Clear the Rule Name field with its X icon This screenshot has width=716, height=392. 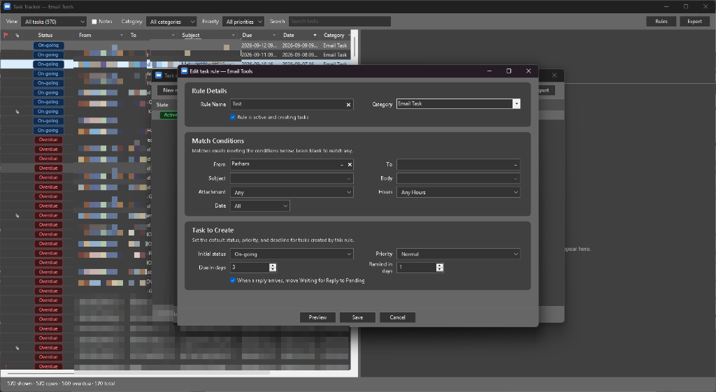click(x=348, y=105)
